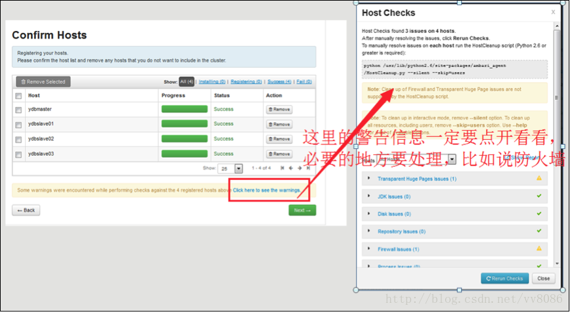Click the Progress column header
Viewport: 570px width, 312px height.
173,96
